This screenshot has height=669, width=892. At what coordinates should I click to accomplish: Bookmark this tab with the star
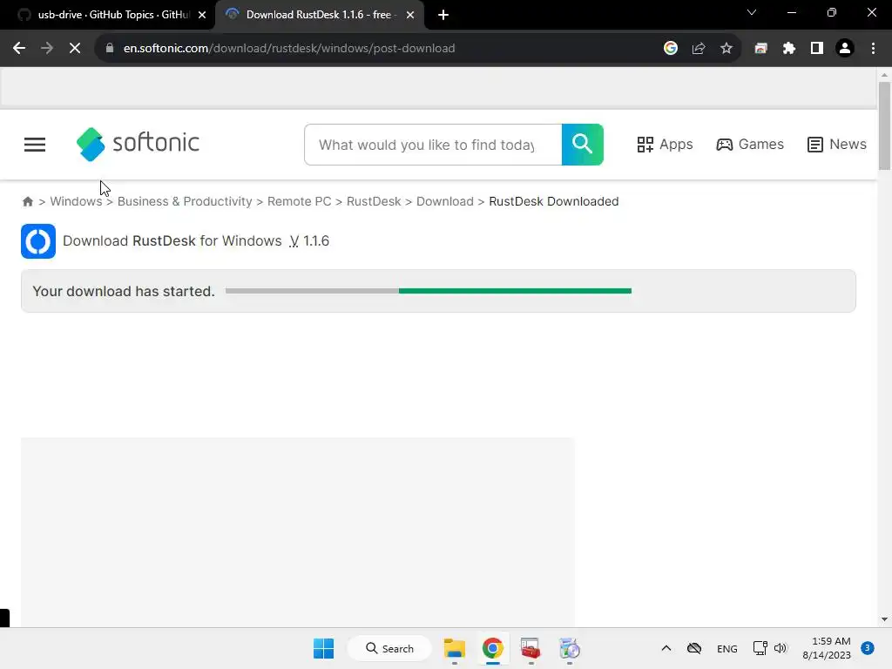726,49
